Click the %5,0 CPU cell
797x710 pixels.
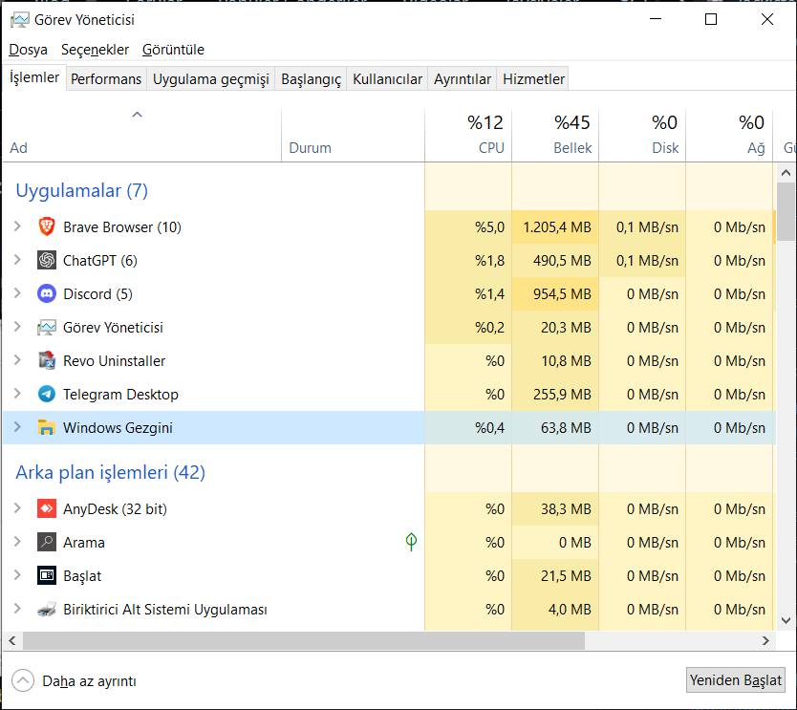coord(468,226)
